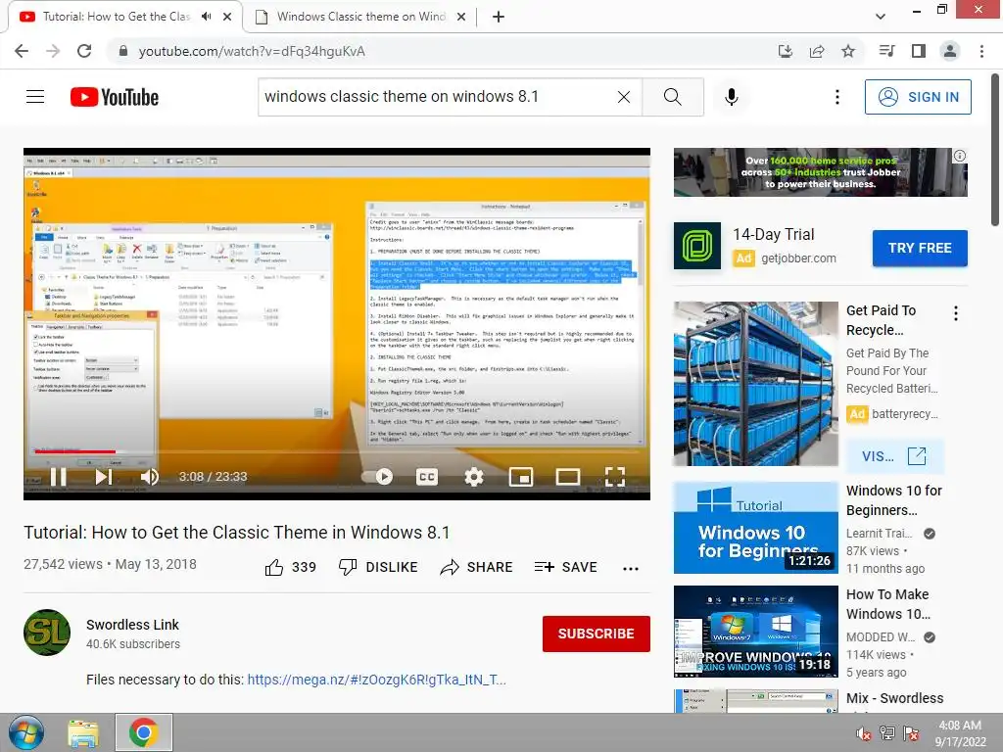Search with voice microphone

point(732,97)
